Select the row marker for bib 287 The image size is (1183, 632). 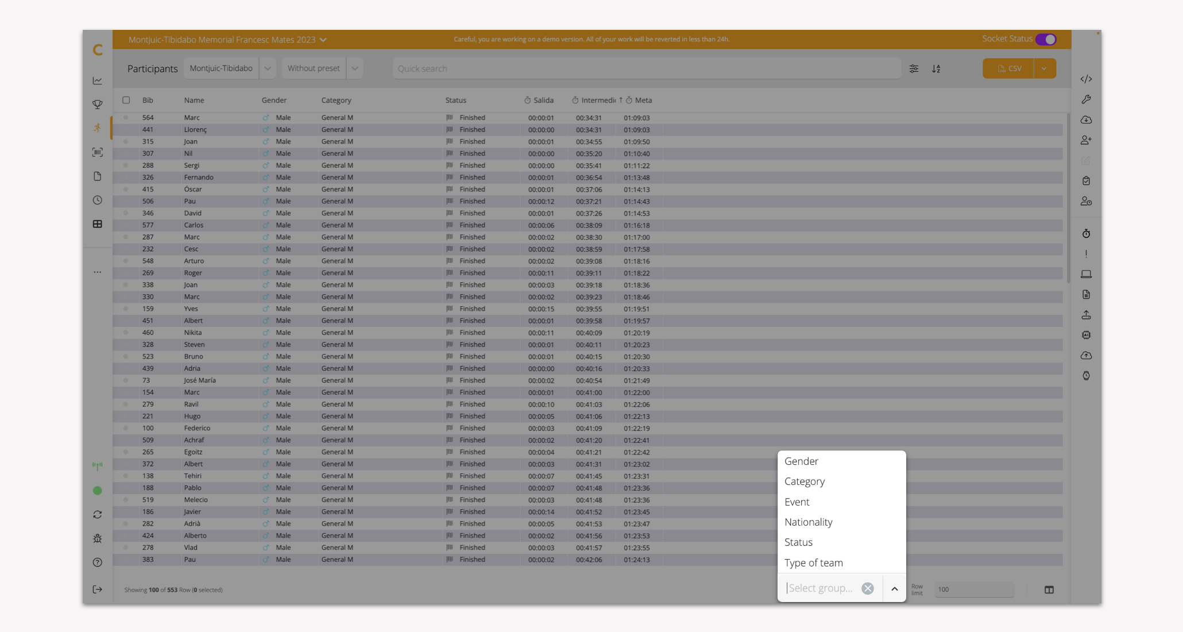pyautogui.click(x=126, y=237)
